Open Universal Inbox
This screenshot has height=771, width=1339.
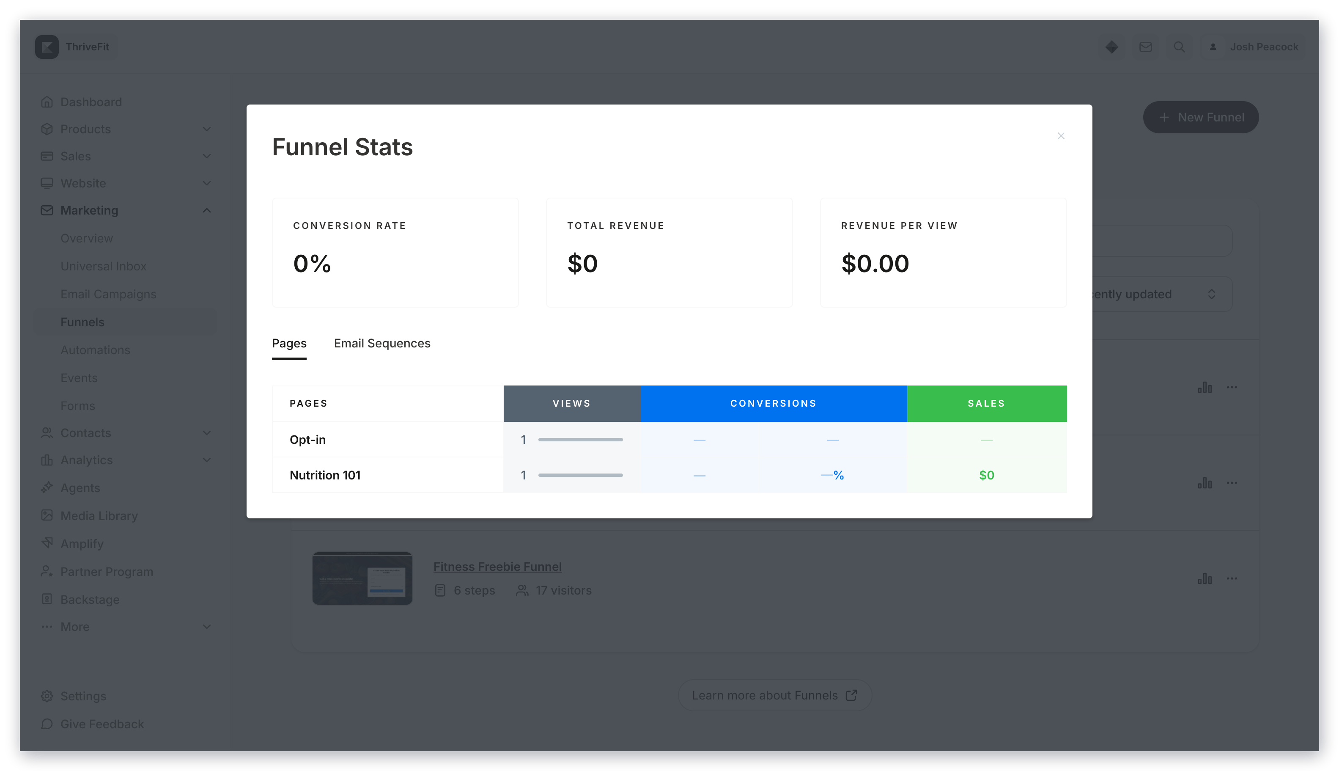click(x=103, y=266)
